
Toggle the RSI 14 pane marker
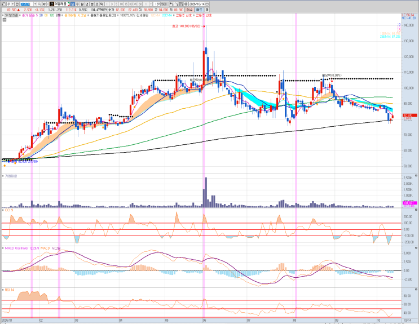3,290
